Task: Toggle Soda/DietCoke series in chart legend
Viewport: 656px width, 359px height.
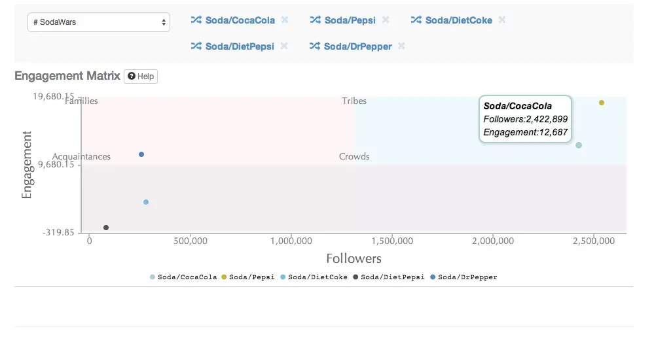Action: coord(314,277)
